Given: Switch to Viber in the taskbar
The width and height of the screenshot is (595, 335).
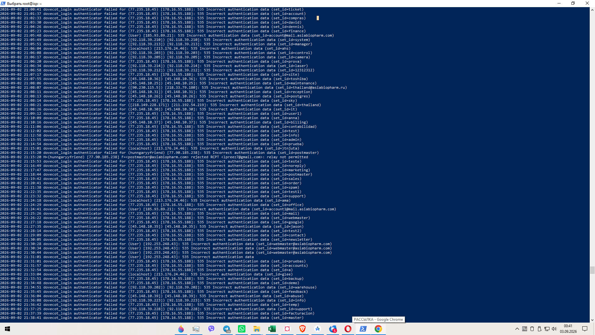Looking at the screenshot, I should [211, 329].
